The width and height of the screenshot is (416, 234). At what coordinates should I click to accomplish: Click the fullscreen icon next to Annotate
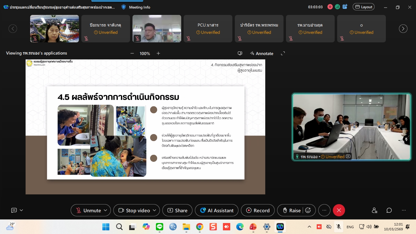pyautogui.click(x=283, y=53)
